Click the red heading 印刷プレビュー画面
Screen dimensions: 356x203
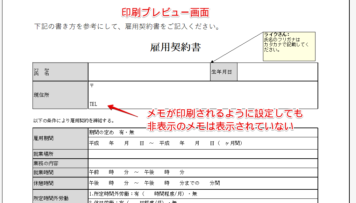click(166, 12)
